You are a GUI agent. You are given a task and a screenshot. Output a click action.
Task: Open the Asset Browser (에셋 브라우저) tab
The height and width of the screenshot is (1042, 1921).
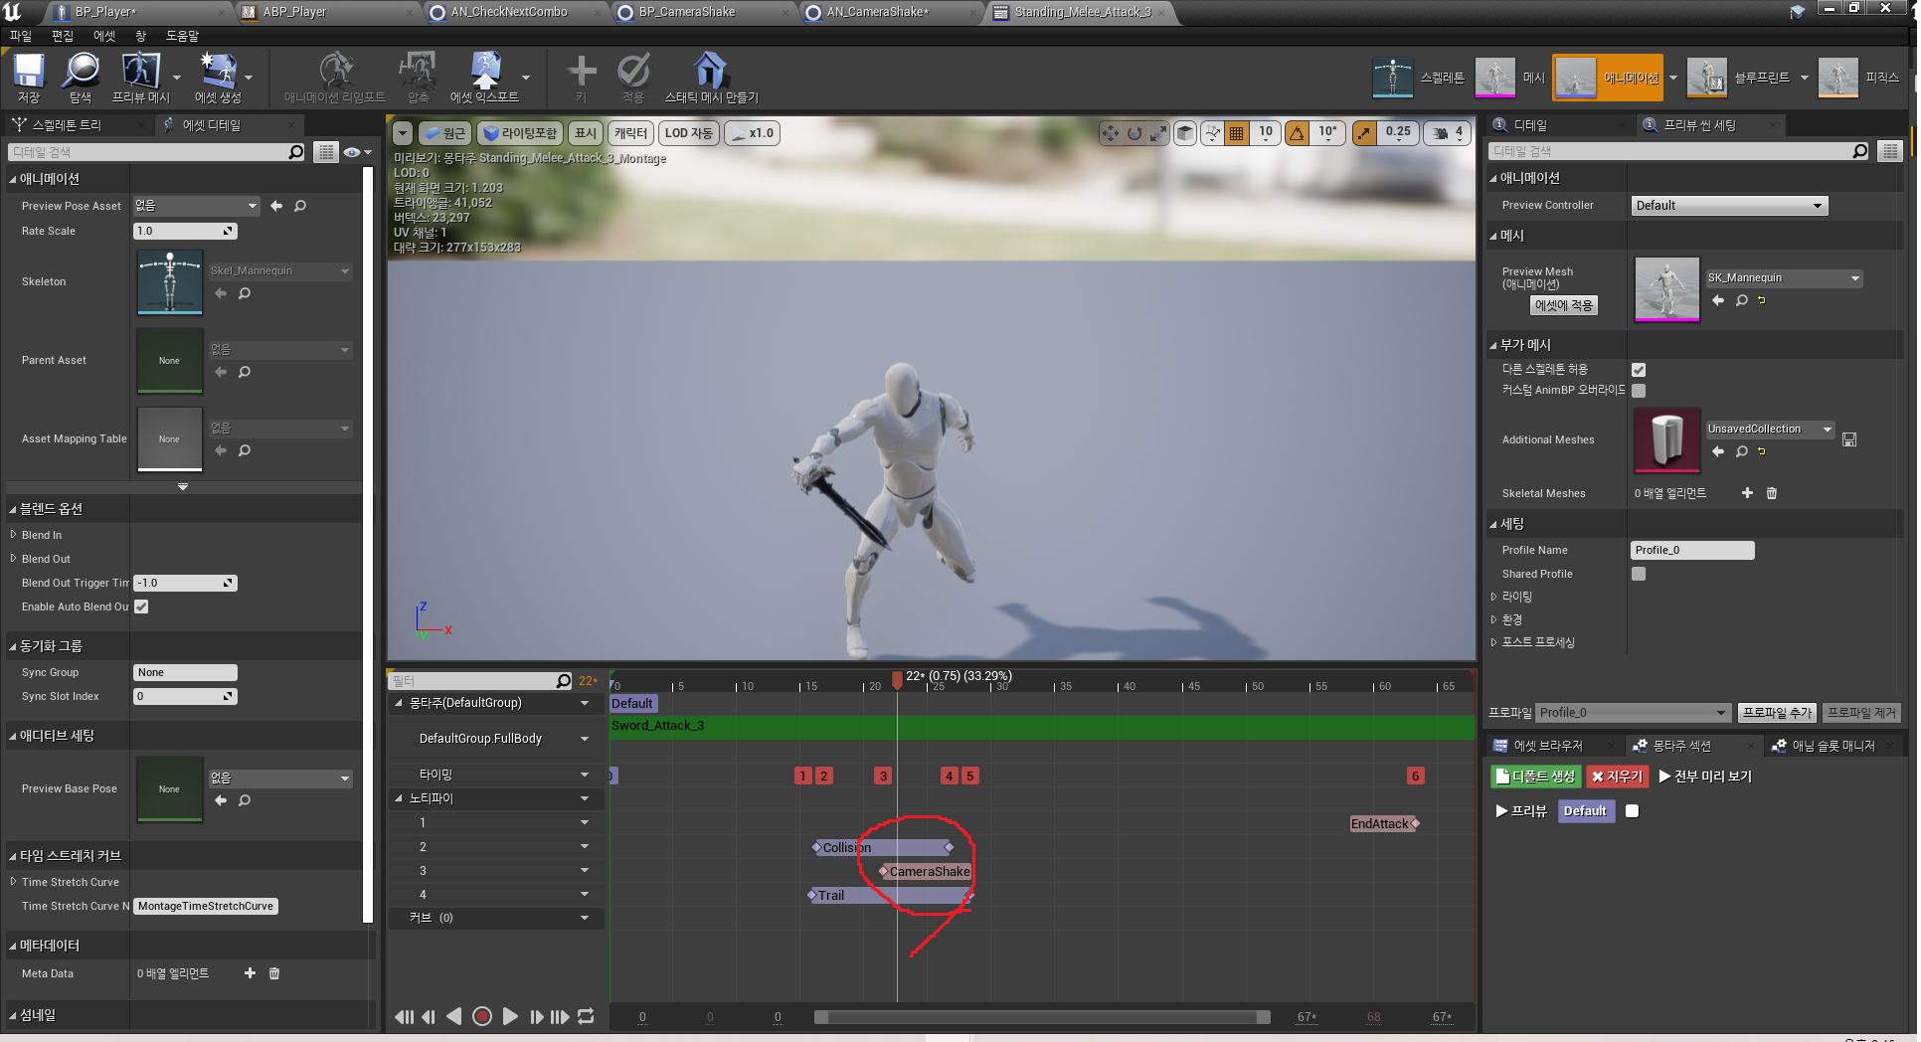[x=1548, y=746]
